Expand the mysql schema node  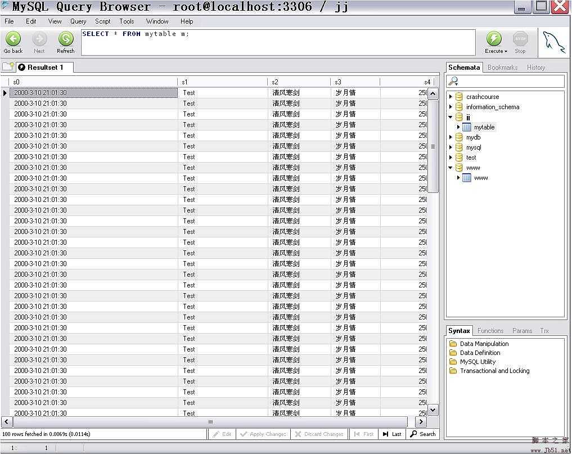(x=451, y=147)
